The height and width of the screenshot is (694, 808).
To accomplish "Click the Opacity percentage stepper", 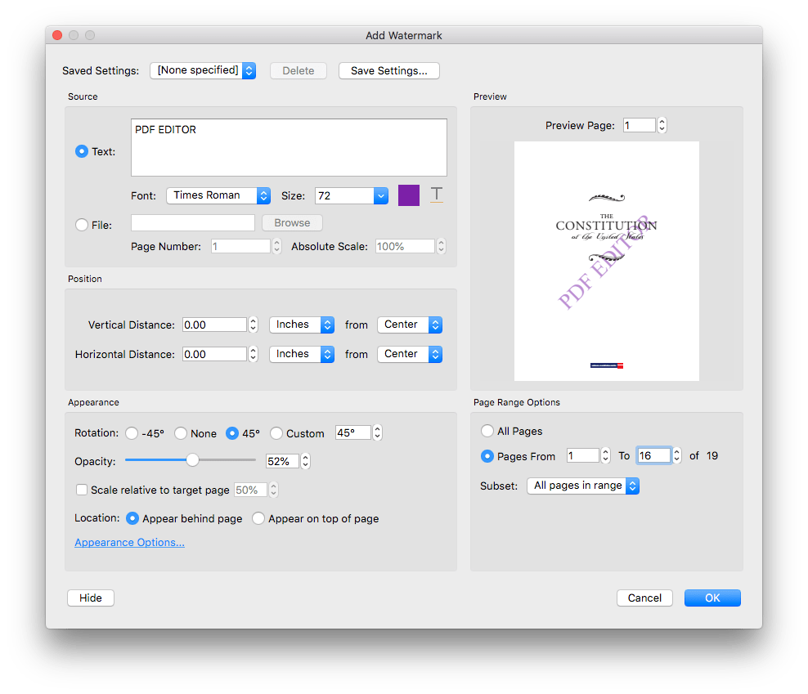I will point(306,461).
